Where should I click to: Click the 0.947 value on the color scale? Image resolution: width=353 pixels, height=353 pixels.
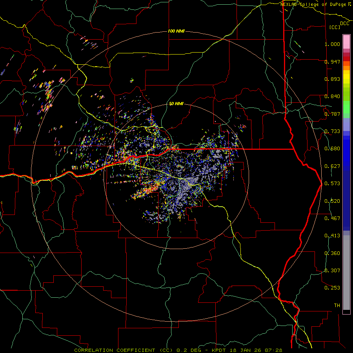pyautogui.click(x=332, y=62)
